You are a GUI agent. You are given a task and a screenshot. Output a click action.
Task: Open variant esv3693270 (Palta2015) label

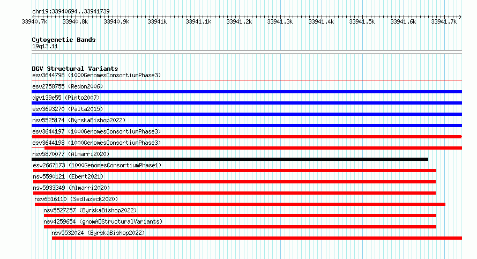(x=68, y=109)
